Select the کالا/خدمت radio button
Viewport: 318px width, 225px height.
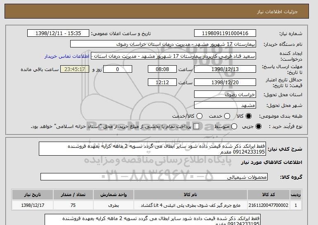point(199,116)
